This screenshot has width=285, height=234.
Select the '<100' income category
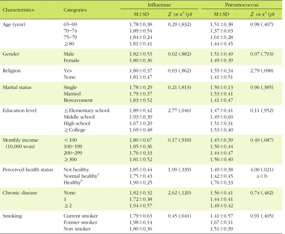71,140
